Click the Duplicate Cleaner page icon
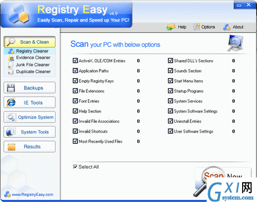Image resolution: width=257 pixels, height=202 pixels. [11, 71]
